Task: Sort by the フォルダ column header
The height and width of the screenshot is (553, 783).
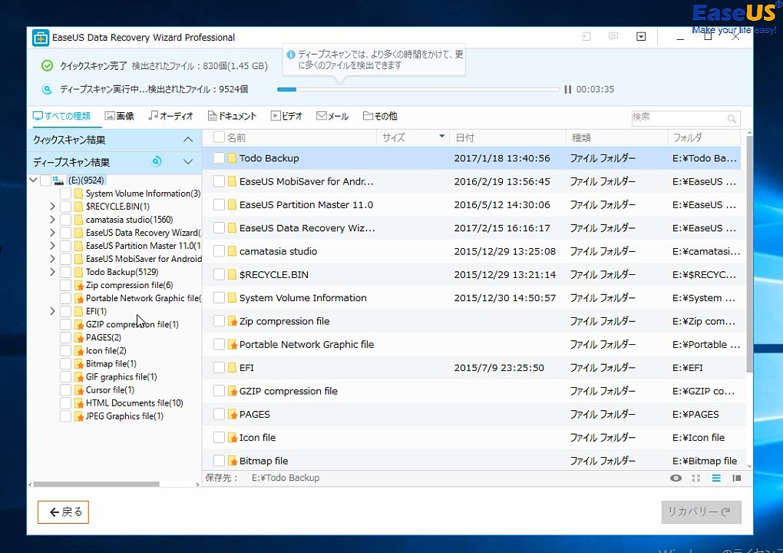Action: click(704, 137)
